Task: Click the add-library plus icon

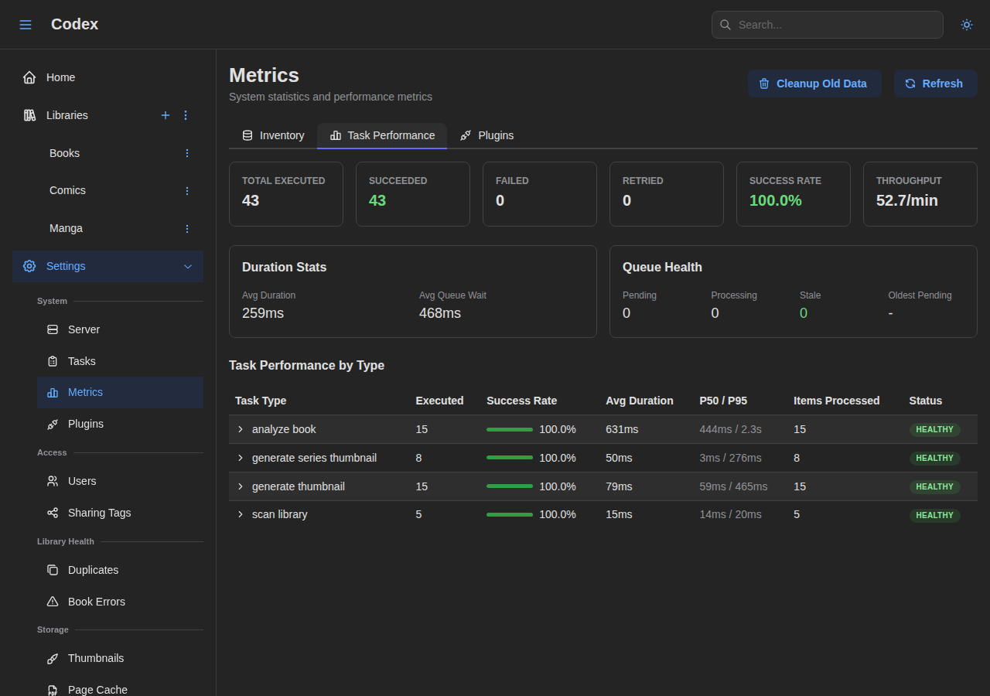Action: pos(166,115)
